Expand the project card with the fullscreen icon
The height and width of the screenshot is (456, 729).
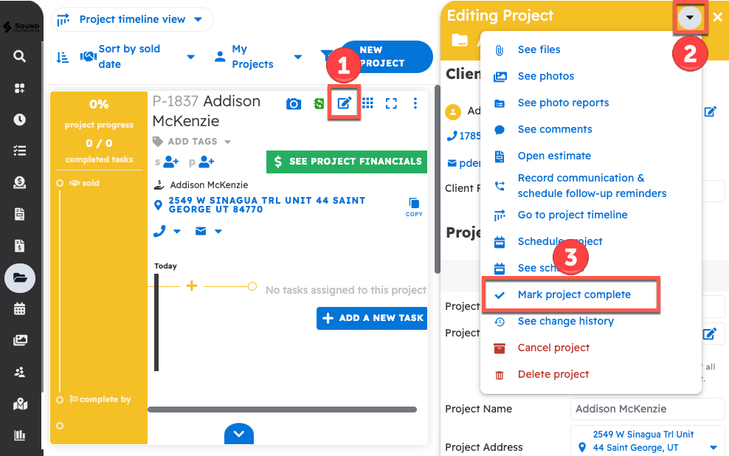coord(391,103)
